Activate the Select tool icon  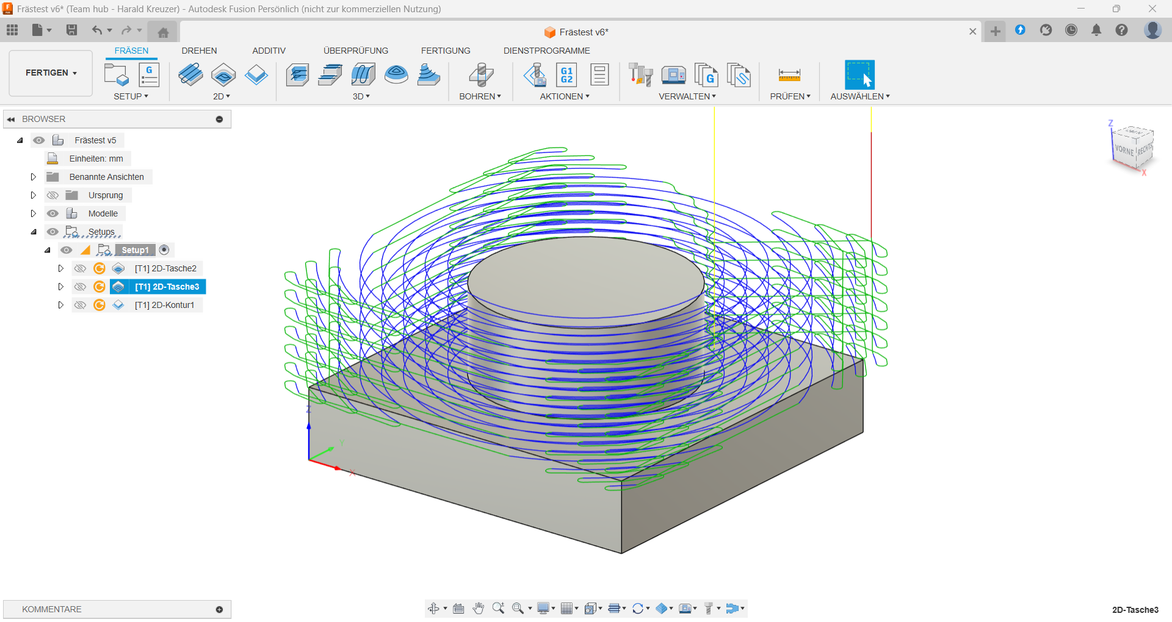(859, 75)
